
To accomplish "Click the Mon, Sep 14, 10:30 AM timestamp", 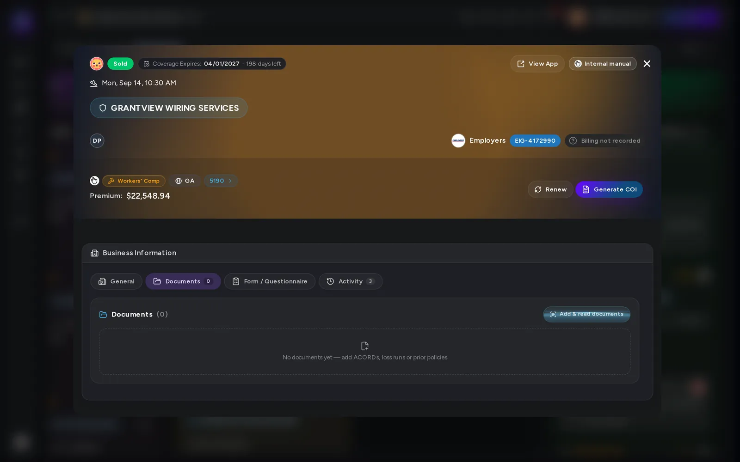I will click(x=139, y=83).
